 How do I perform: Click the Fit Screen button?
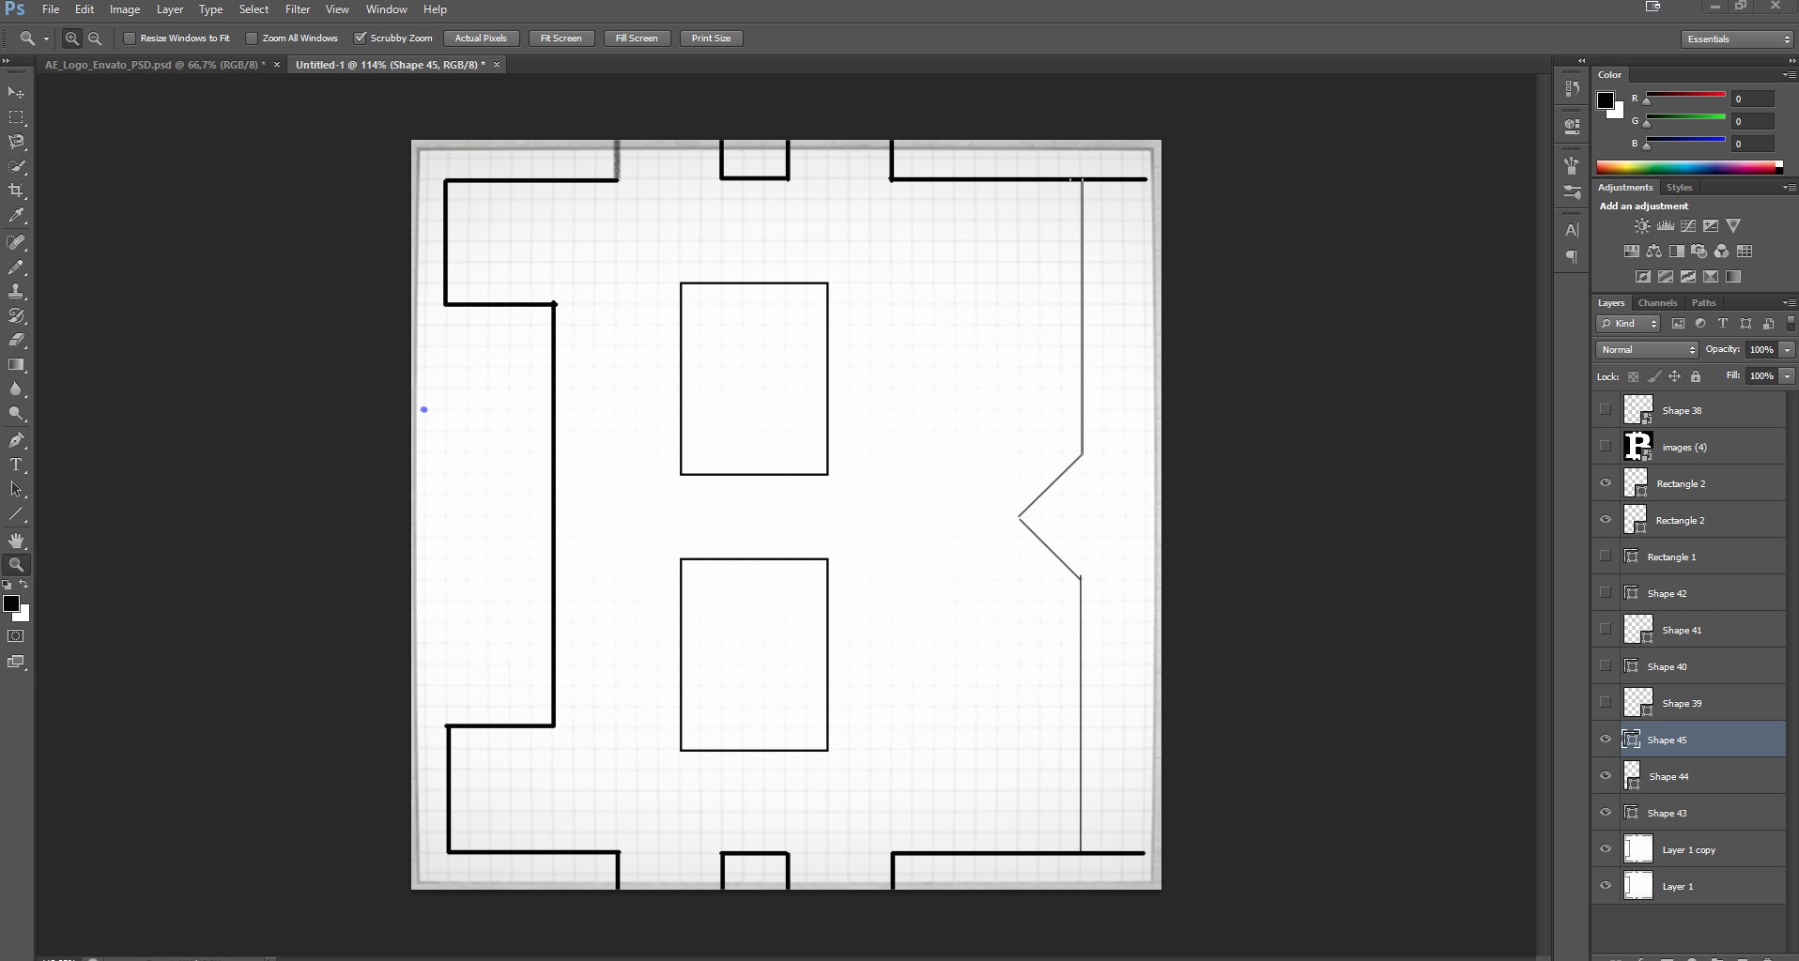[x=561, y=38]
